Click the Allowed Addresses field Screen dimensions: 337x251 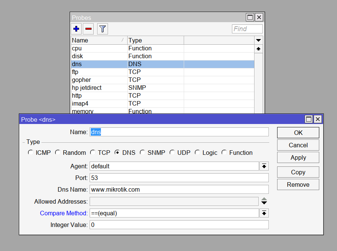pyautogui.click(x=174, y=201)
